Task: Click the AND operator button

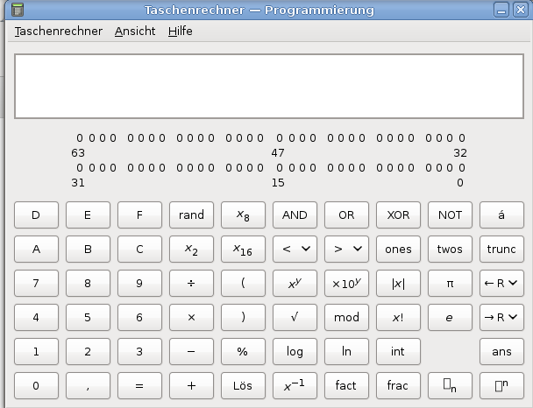Action: 295,215
